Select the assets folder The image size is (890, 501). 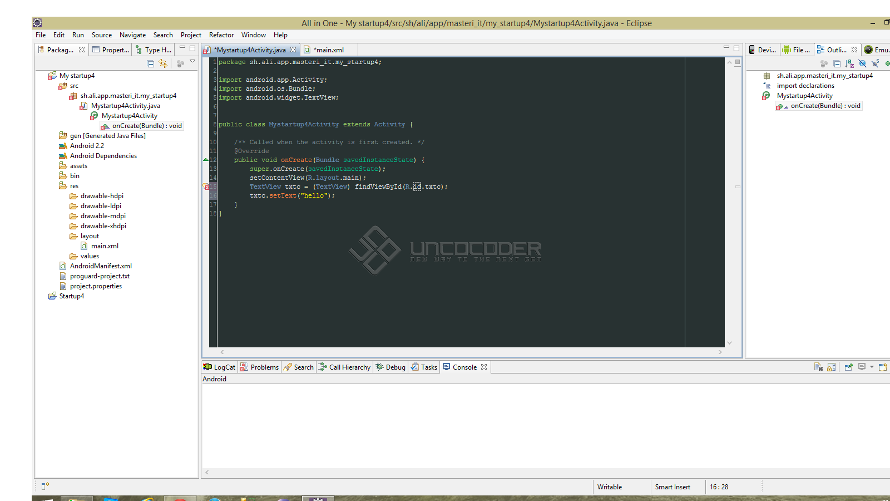[78, 166]
